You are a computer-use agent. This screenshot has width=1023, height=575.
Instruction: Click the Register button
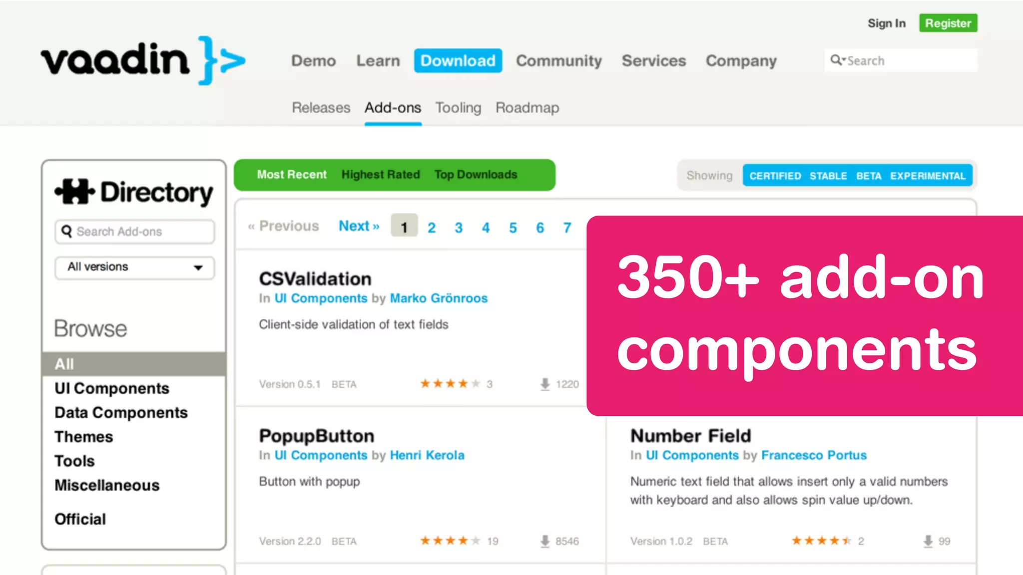point(948,23)
